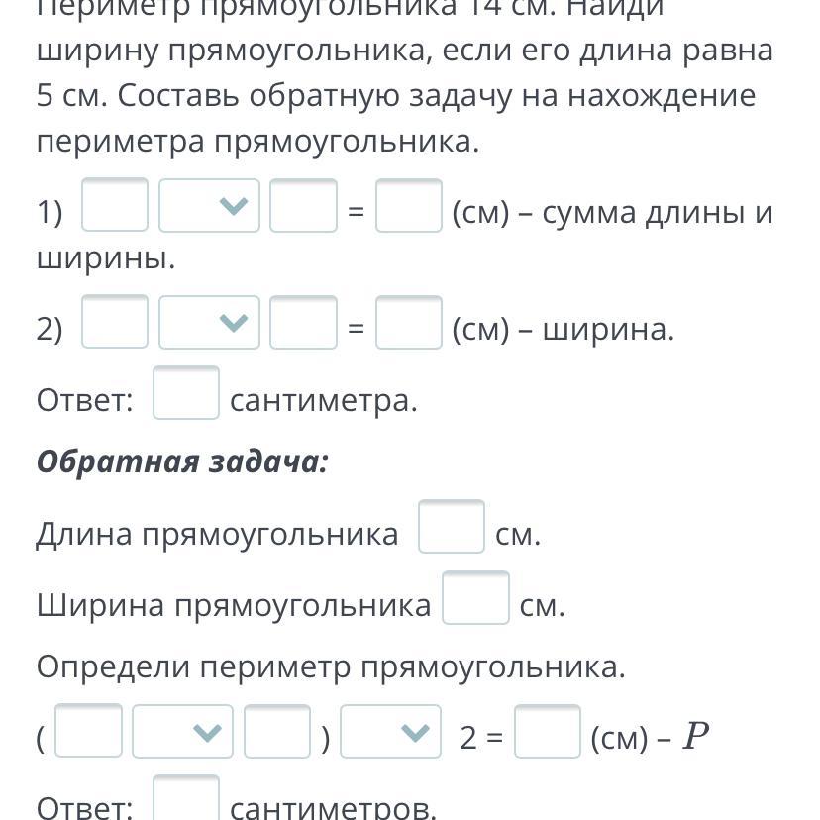
Task: Click second number field in step 2
Action: 303,323
